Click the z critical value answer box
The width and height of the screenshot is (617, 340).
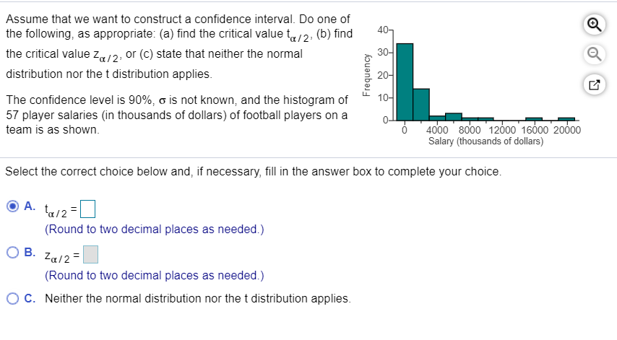[90, 255]
